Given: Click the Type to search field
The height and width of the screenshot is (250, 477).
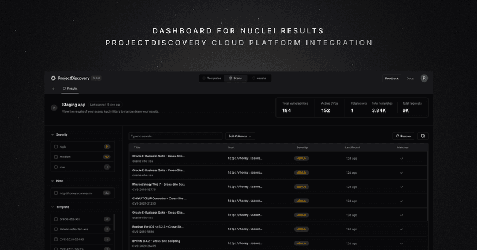Looking at the screenshot, I should coord(175,136).
